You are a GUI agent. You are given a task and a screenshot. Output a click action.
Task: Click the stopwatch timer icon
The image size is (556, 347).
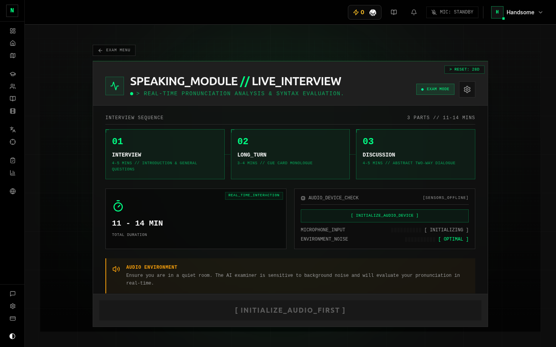pyautogui.click(x=118, y=206)
